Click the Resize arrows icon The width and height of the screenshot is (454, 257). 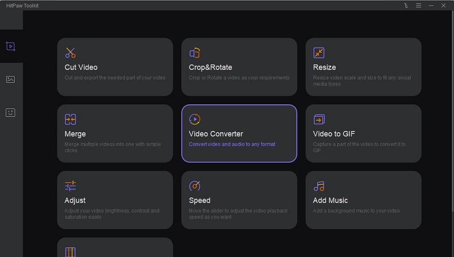pos(319,53)
